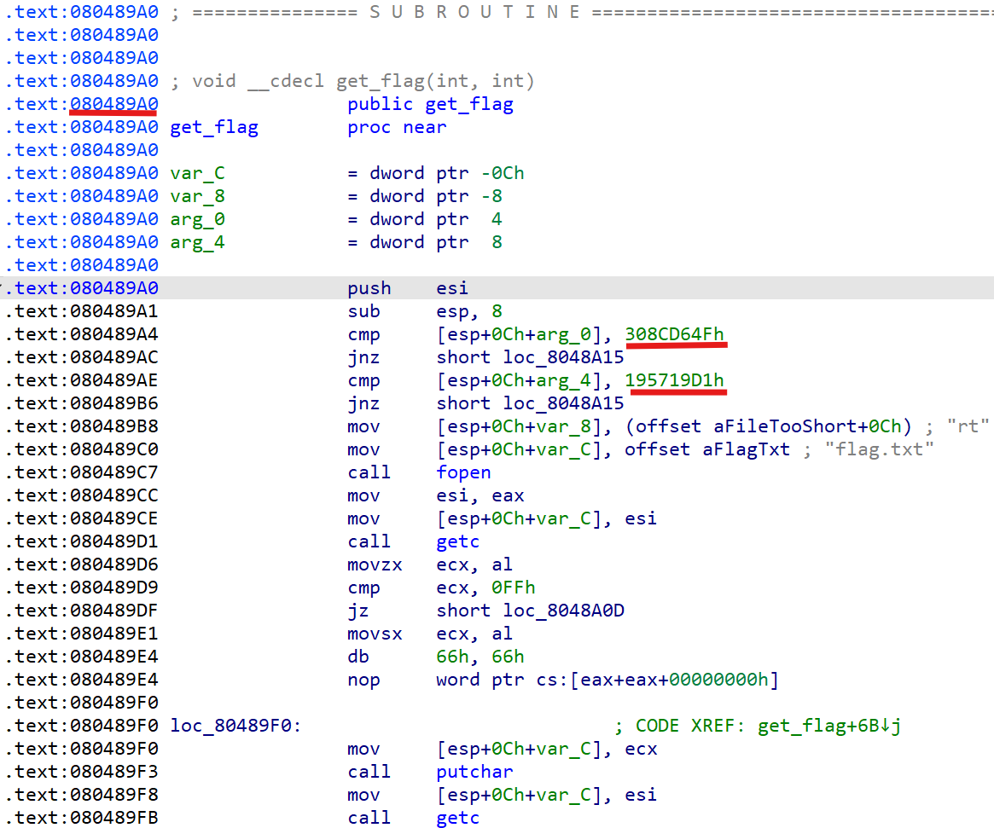Click the jz target loc_8048A0D
The width and height of the screenshot is (994, 828).
click(x=564, y=611)
